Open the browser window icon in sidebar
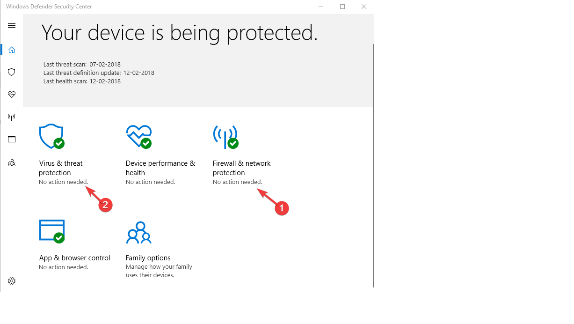Viewport: 574px width, 324px height. coord(12,140)
